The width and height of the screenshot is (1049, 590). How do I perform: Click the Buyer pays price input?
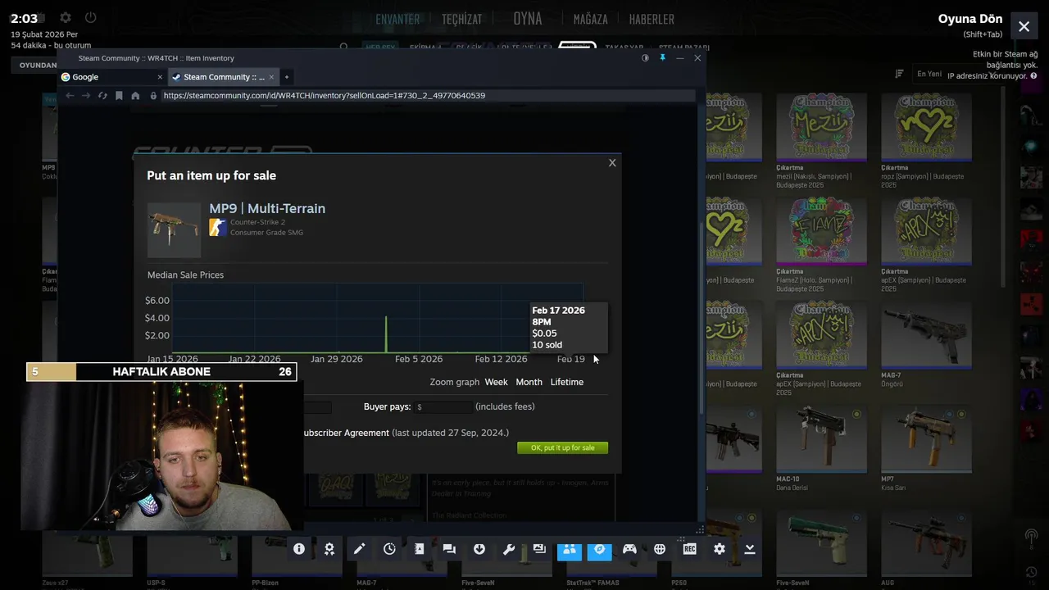443,406
